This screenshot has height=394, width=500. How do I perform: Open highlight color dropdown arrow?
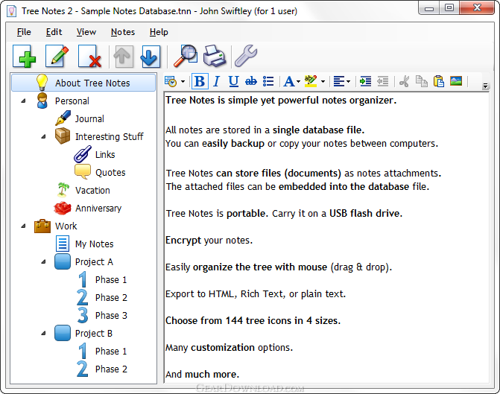click(323, 82)
